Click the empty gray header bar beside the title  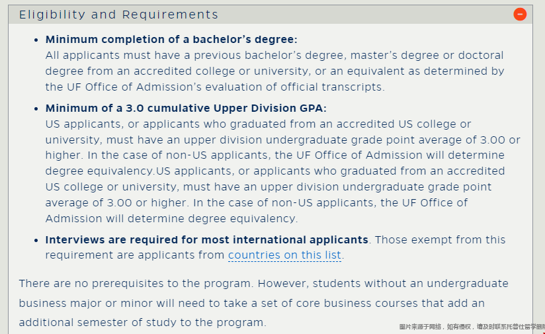point(365,15)
